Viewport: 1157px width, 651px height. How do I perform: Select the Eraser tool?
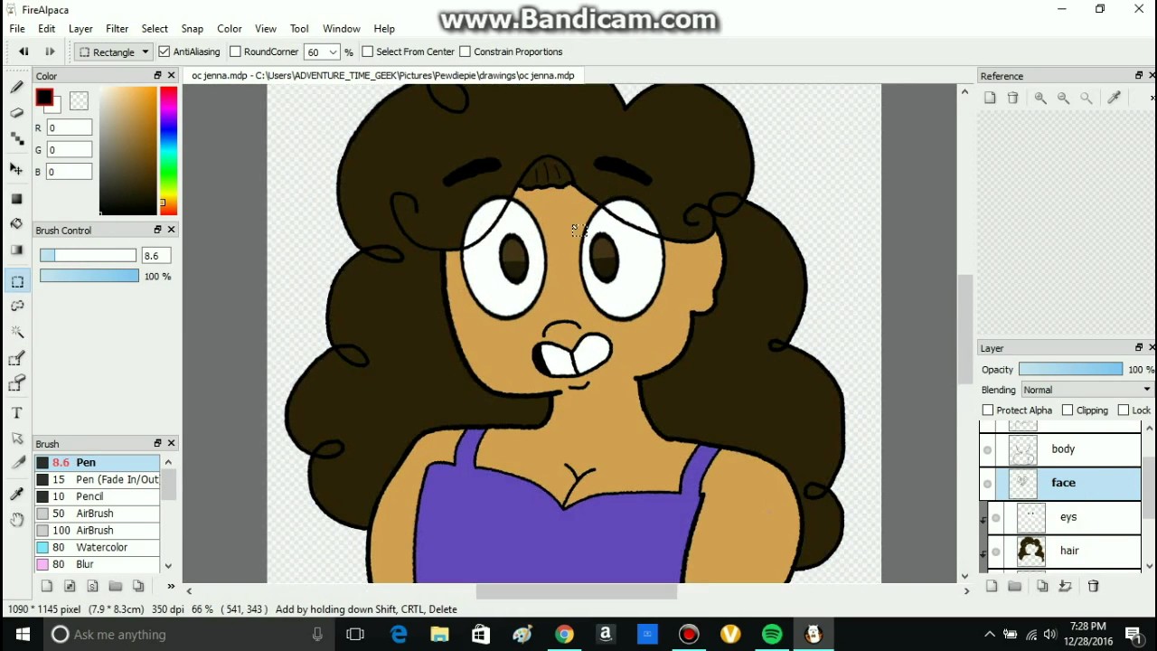pos(16,113)
